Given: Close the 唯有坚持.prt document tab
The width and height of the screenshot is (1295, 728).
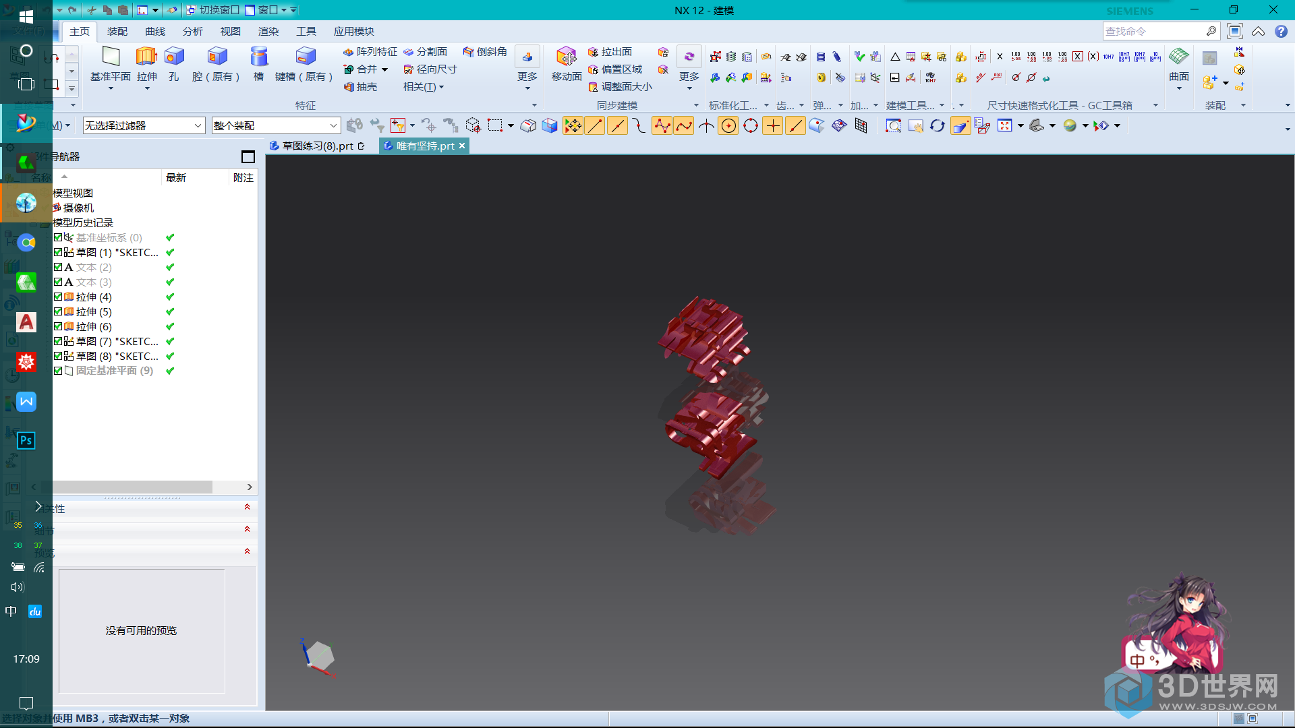Looking at the screenshot, I should click(462, 146).
